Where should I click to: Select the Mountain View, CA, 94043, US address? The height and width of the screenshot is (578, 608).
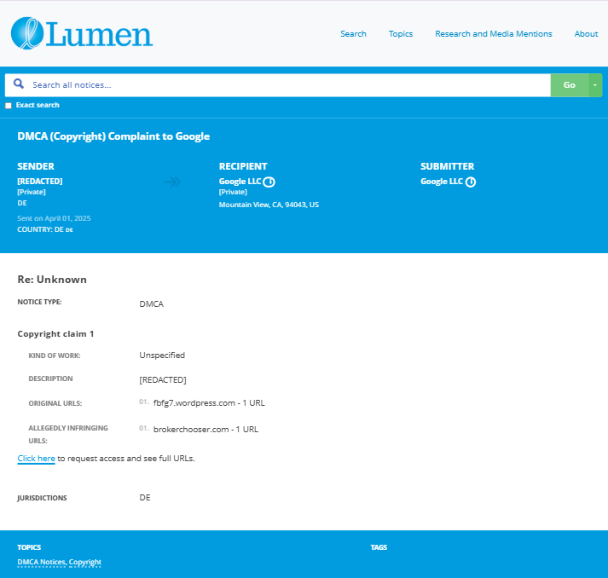pyautogui.click(x=269, y=205)
